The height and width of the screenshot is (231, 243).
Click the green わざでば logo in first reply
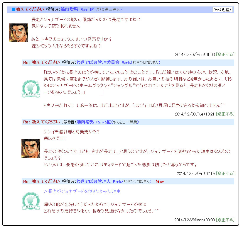tap(31, 89)
